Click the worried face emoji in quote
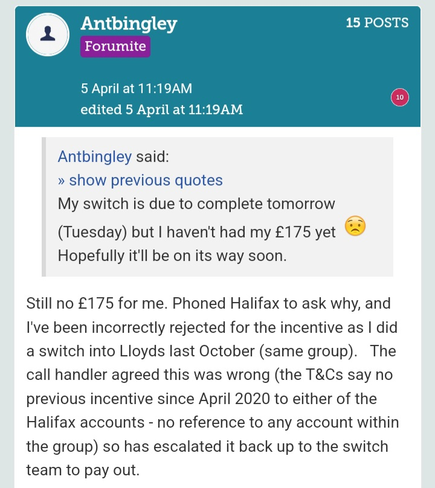The image size is (435, 488). point(355,228)
